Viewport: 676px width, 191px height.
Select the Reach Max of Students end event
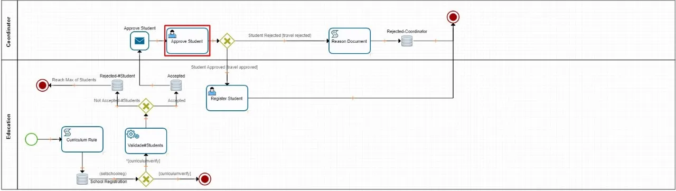click(43, 85)
